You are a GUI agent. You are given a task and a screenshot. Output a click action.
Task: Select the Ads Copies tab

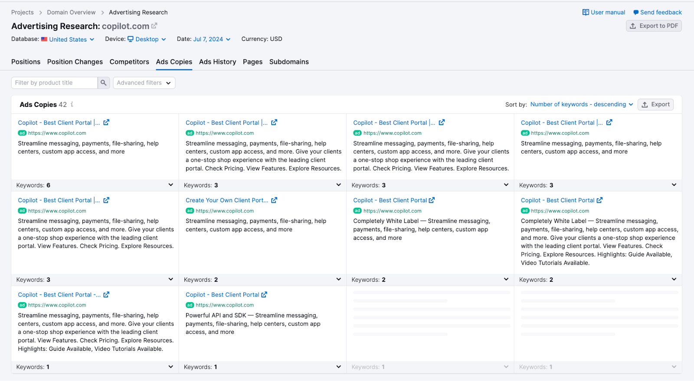(x=174, y=62)
